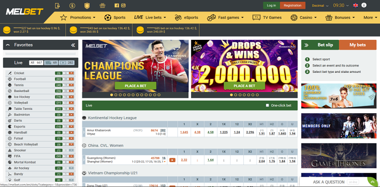
Task: Switch to the My bets tab
Action: 357,45
